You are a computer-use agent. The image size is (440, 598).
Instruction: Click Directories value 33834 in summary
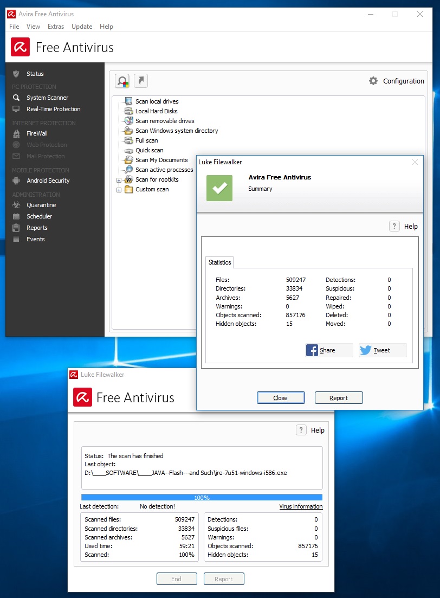click(x=294, y=289)
